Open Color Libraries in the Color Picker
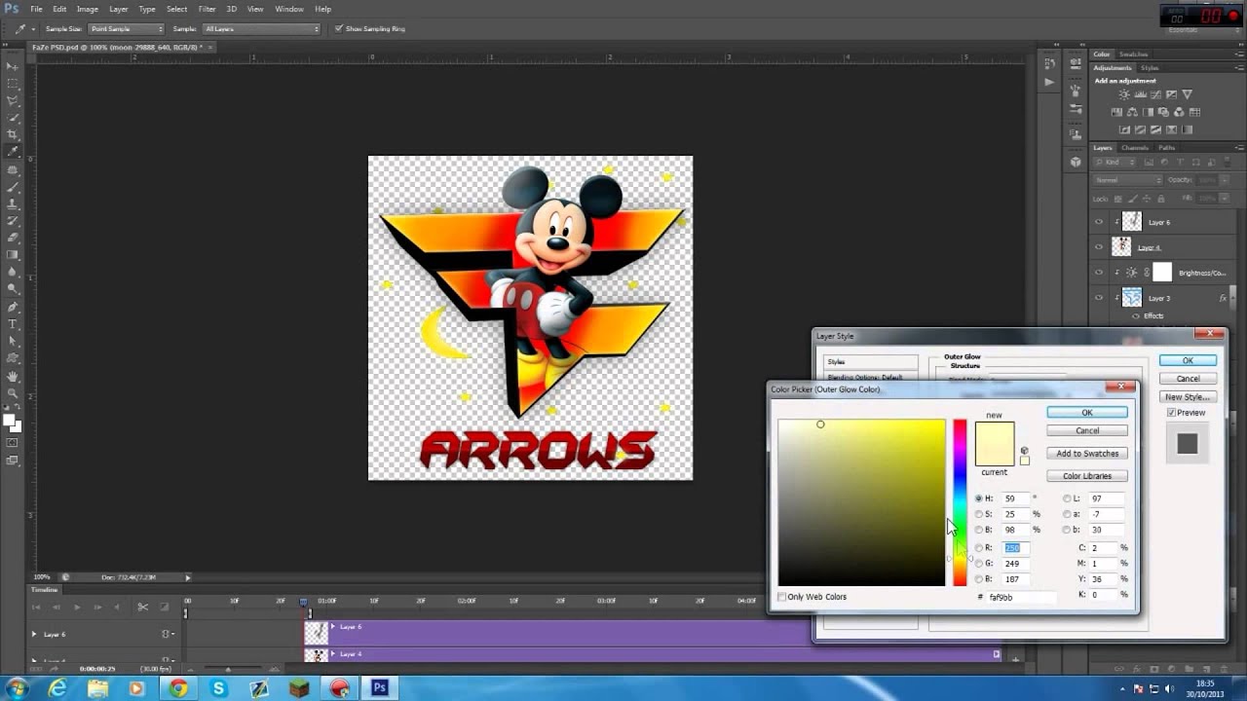Image resolution: width=1247 pixels, height=701 pixels. (x=1087, y=476)
